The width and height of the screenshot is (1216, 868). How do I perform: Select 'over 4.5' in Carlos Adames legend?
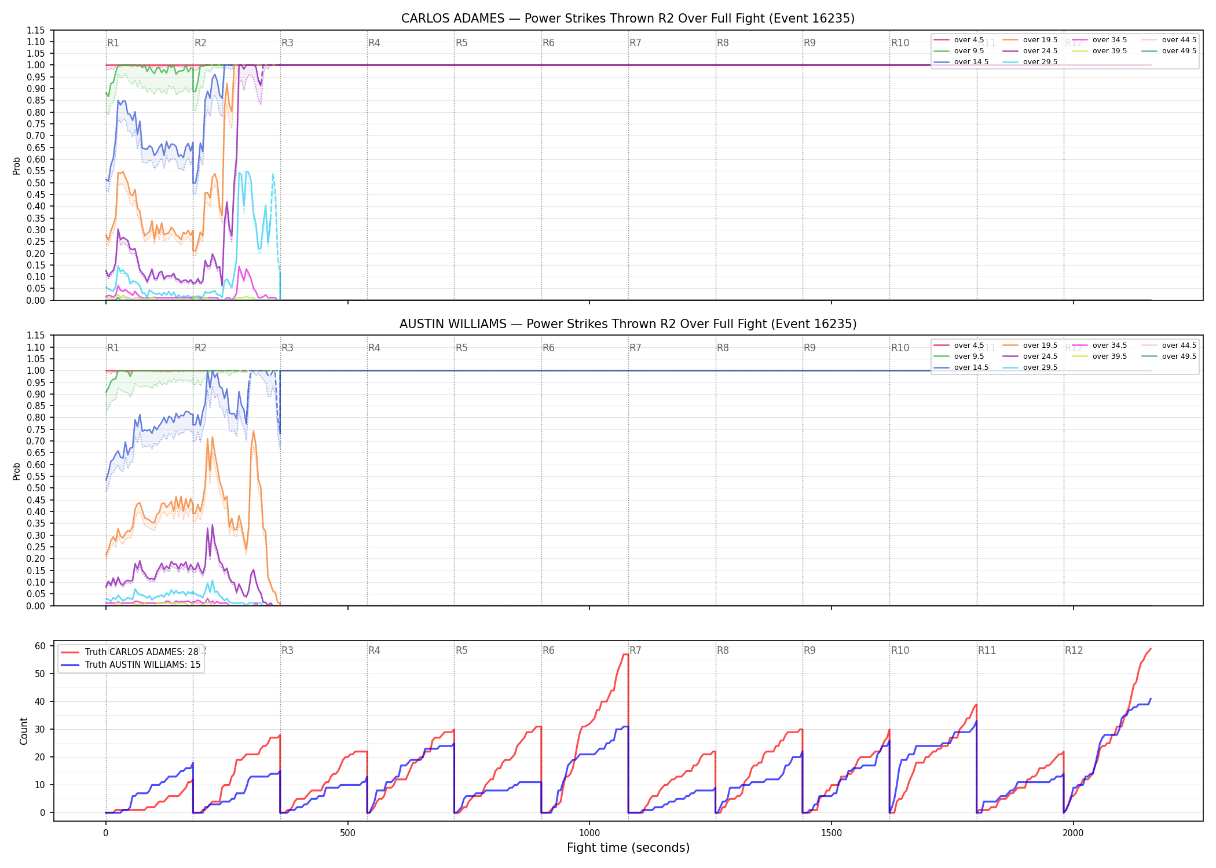(x=959, y=40)
